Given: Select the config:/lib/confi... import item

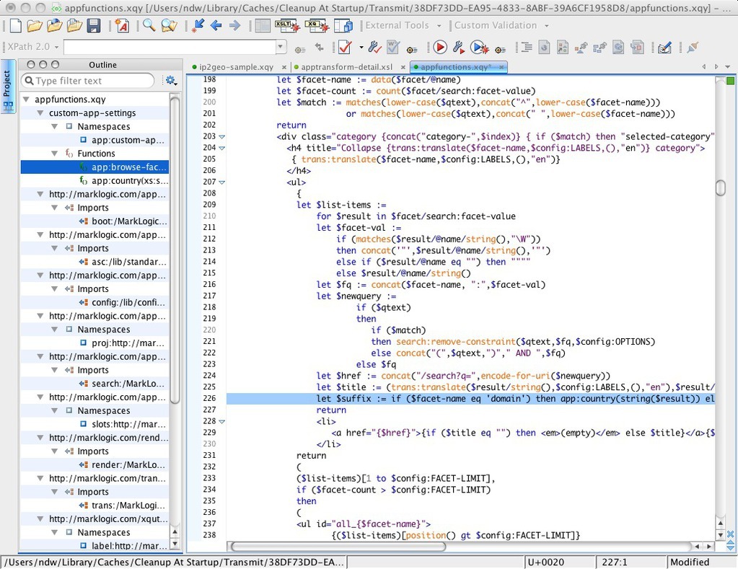Looking at the screenshot, I should point(95,302).
